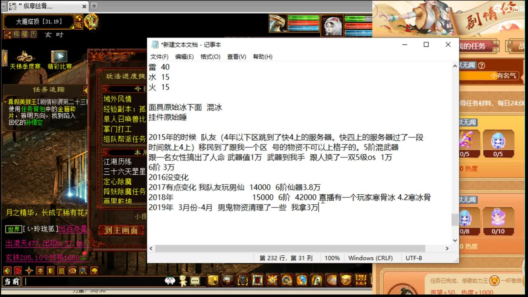This screenshot has width=528, height=297.
Task: Click the compass icon above the chat input
Action: [29, 271]
